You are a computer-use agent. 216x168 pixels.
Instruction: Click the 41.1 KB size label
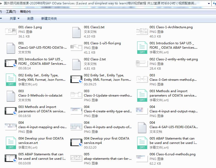(x=90, y=53)
